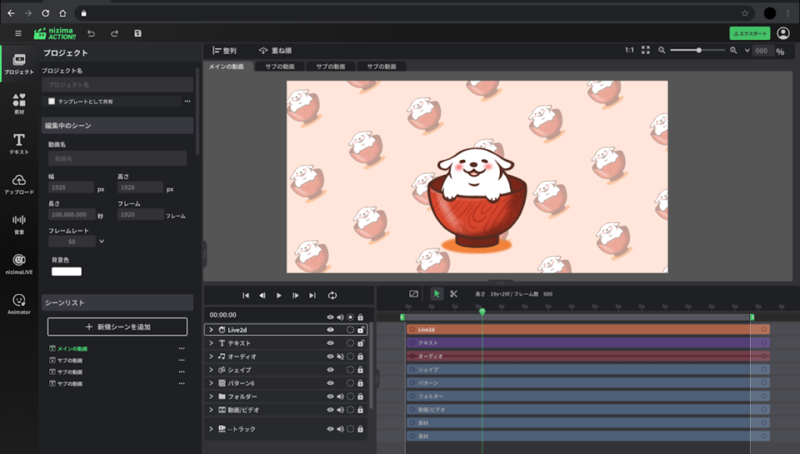
Task: Open the Animator sidebar panel
Action: (19, 304)
